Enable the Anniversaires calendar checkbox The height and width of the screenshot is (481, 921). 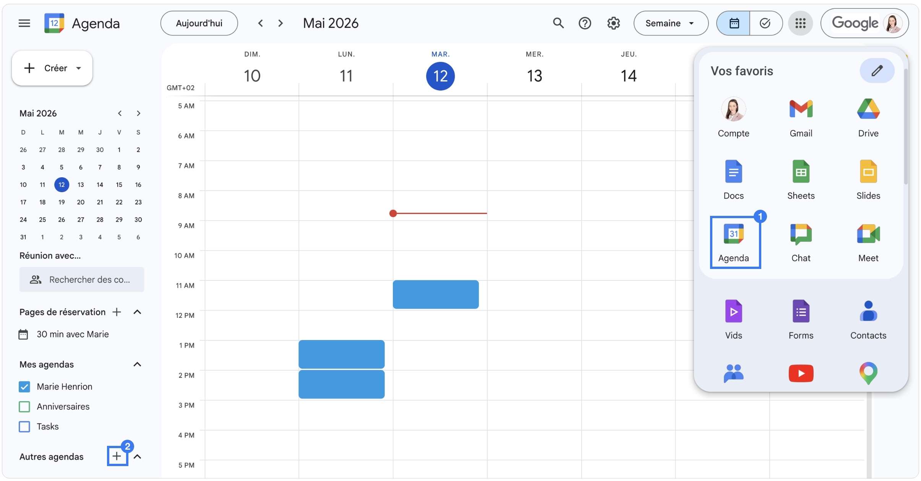click(x=24, y=407)
